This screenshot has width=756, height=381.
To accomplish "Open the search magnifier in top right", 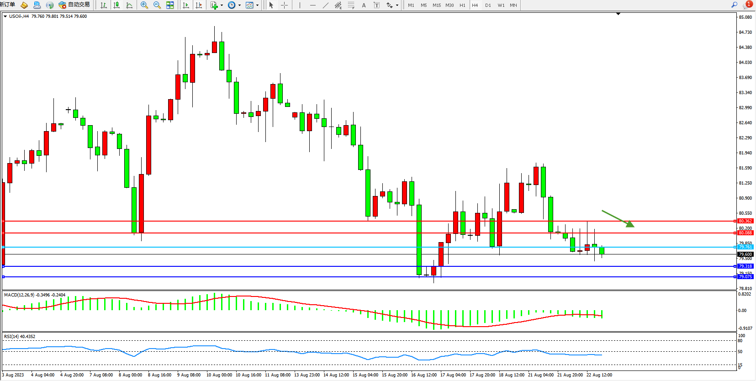I will click(735, 5).
